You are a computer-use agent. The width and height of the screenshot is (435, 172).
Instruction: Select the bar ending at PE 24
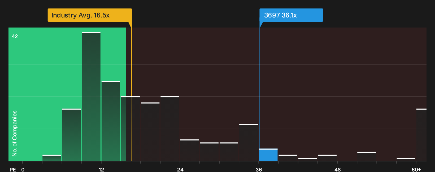pyautogui.click(x=170, y=129)
